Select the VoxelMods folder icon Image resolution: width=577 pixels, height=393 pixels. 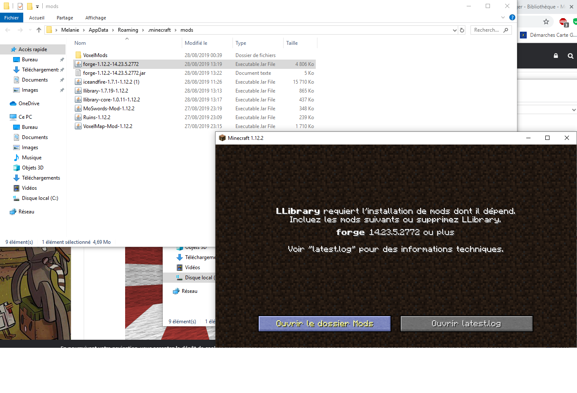click(x=78, y=55)
